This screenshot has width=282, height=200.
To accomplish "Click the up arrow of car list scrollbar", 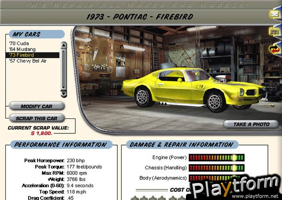I will 63,45.
